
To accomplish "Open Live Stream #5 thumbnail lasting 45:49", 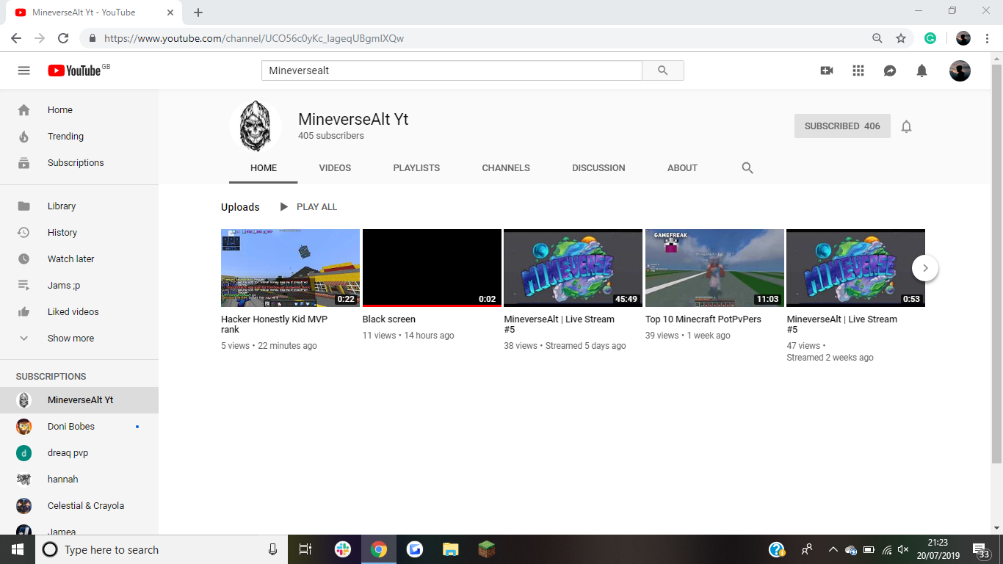I will click(573, 268).
